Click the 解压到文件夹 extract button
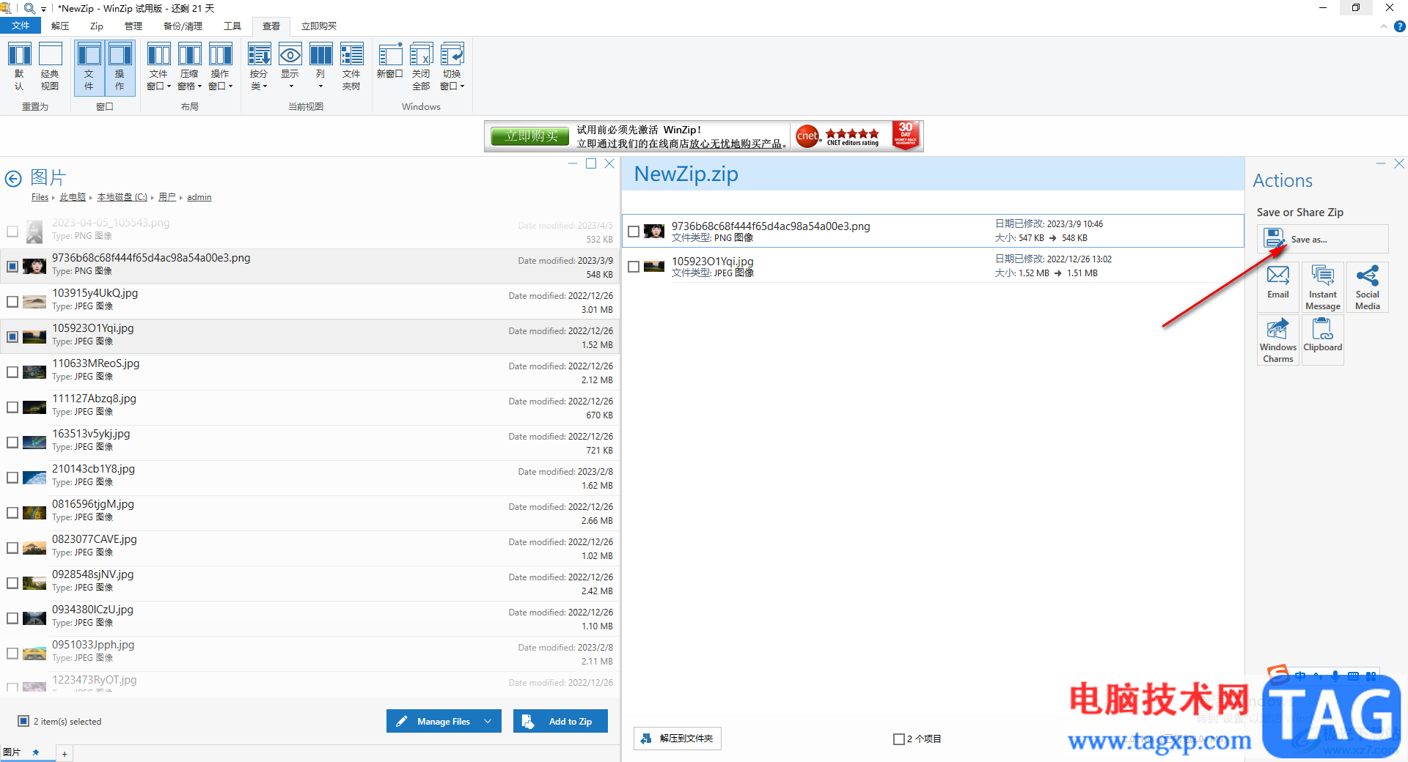The width and height of the screenshot is (1408, 762). [x=678, y=739]
